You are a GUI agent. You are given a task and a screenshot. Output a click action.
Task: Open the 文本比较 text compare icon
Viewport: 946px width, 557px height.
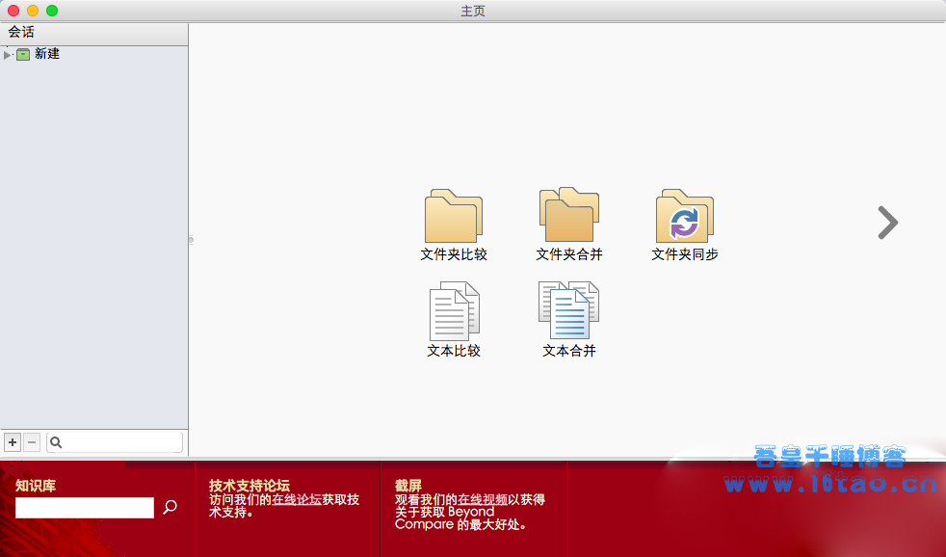point(454,312)
